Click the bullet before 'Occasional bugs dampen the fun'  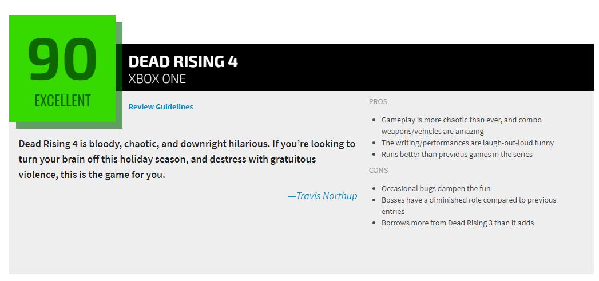pyautogui.click(x=374, y=189)
